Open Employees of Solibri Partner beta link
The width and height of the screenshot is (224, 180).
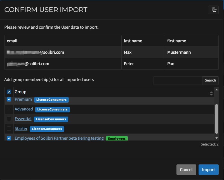pyautogui.click(x=59, y=138)
